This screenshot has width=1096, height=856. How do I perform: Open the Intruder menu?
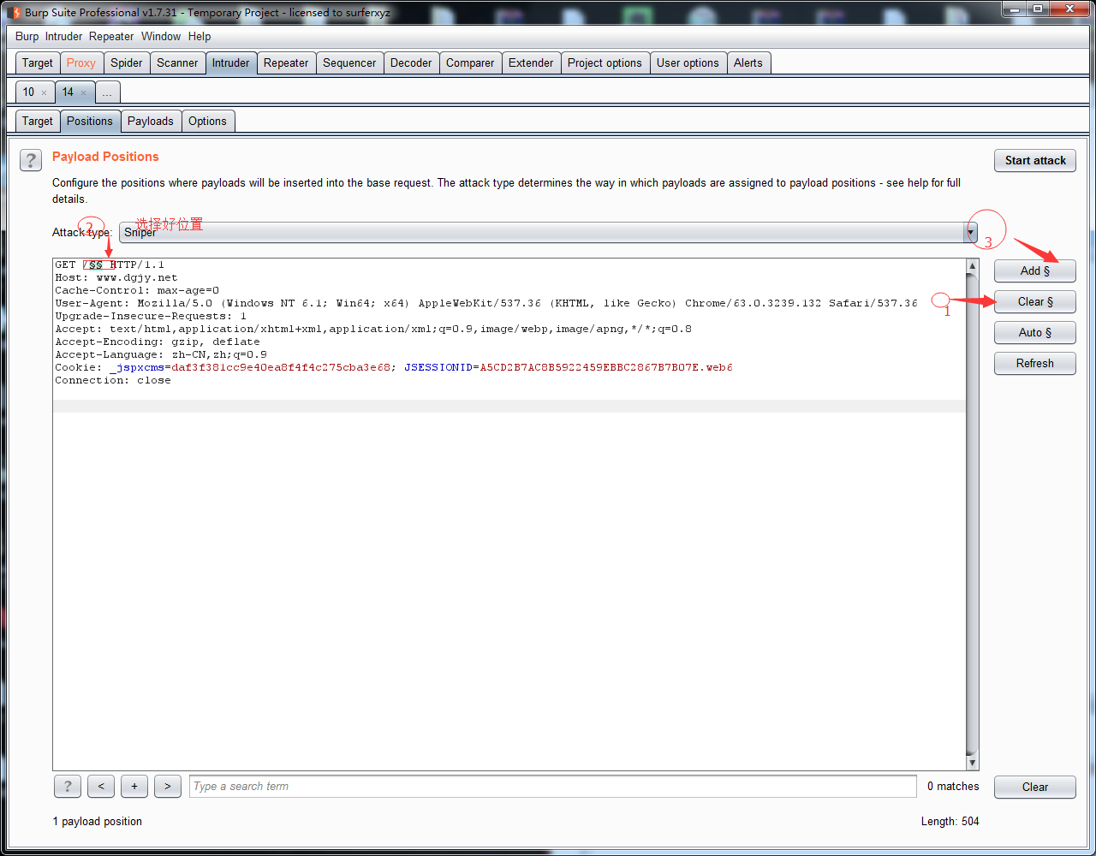(x=63, y=36)
